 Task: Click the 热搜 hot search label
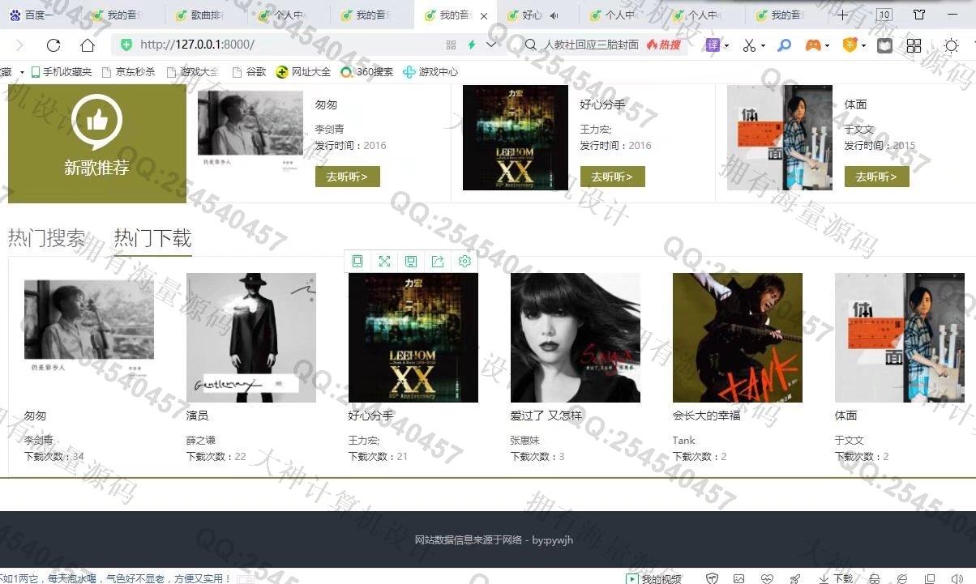(x=664, y=45)
